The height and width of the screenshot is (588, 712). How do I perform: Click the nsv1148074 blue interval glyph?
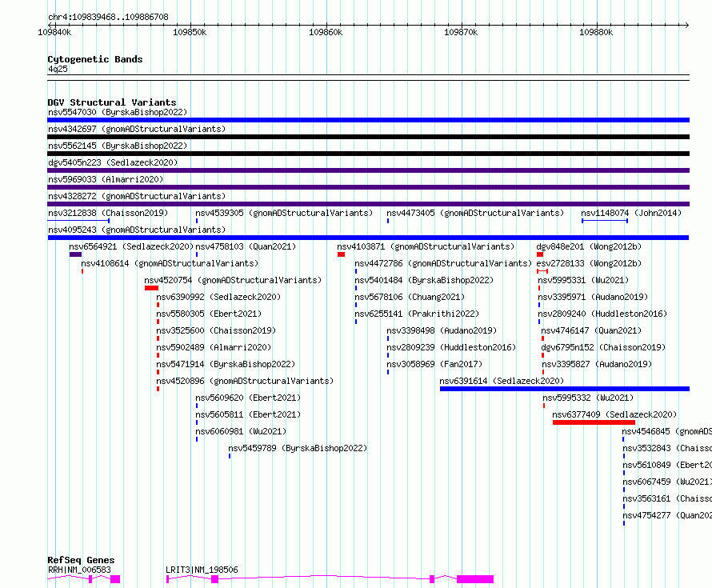(x=605, y=221)
